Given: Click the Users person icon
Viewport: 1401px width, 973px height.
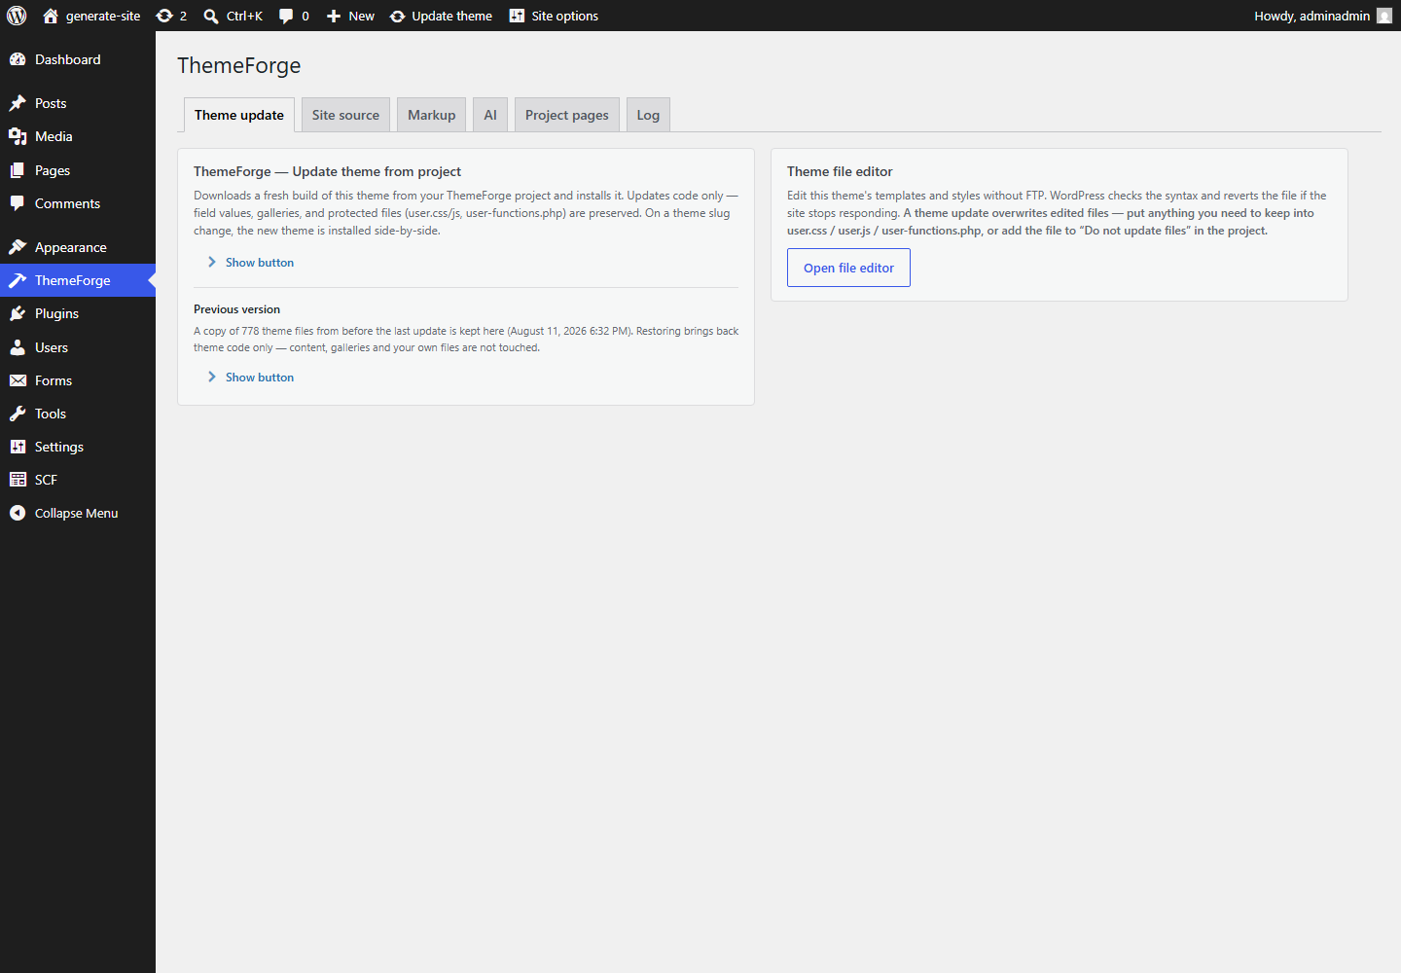Looking at the screenshot, I should (18, 347).
